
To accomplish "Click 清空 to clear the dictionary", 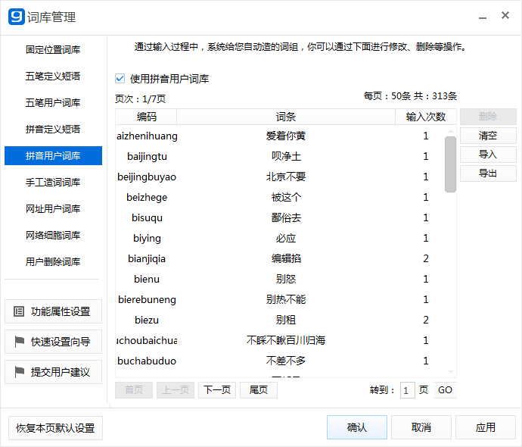I will click(x=488, y=136).
